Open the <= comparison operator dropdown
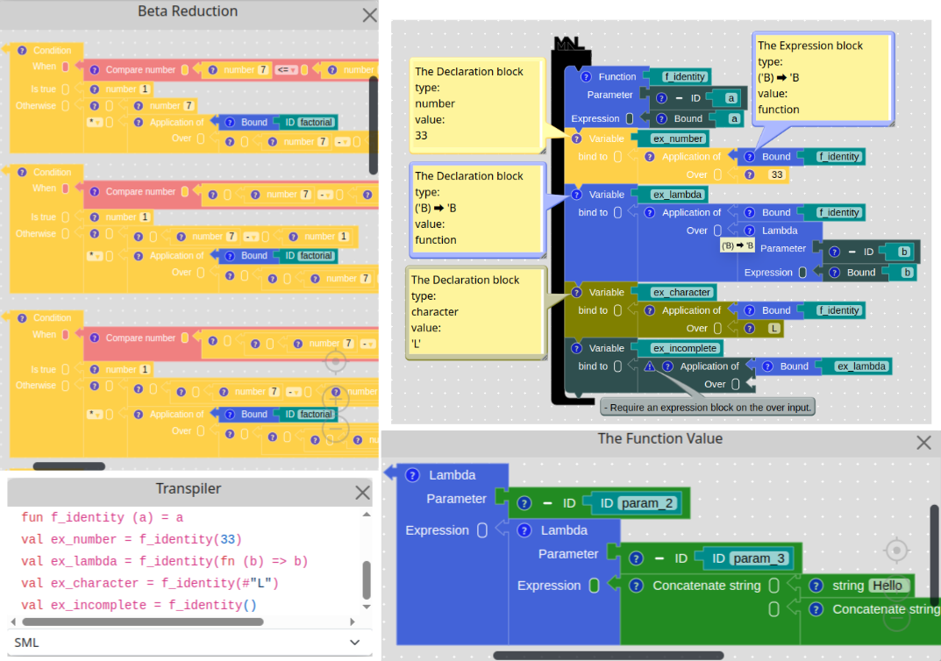Viewport: 941px width, 661px height. pyautogui.click(x=286, y=70)
